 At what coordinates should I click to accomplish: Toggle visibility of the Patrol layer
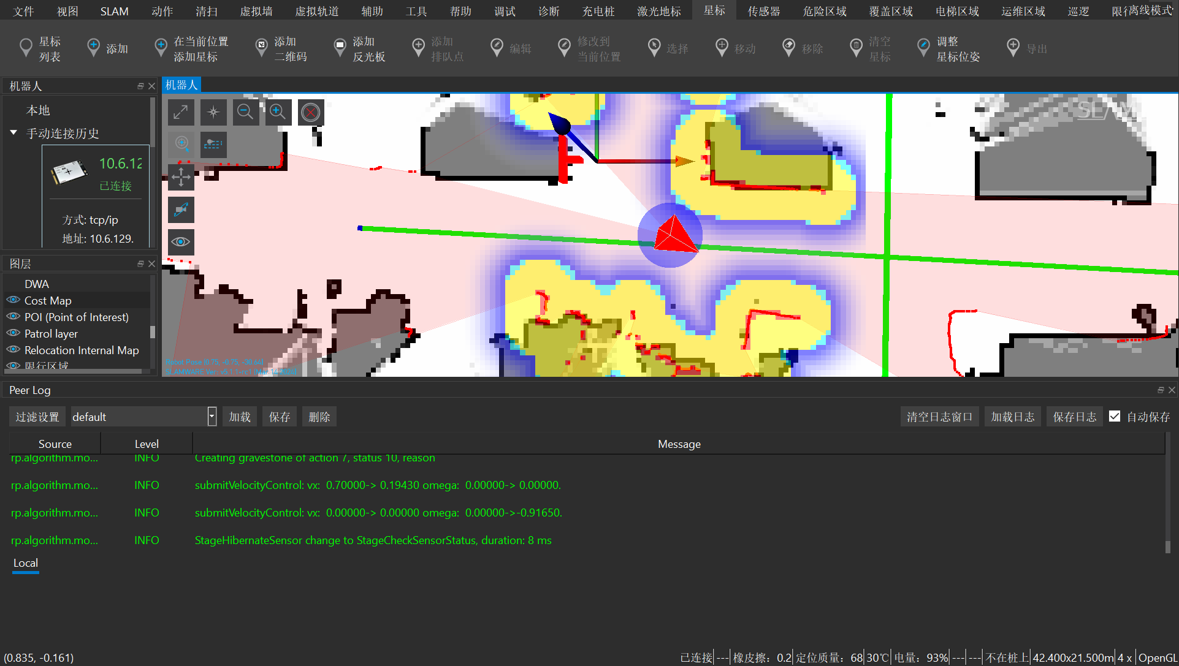(x=13, y=333)
